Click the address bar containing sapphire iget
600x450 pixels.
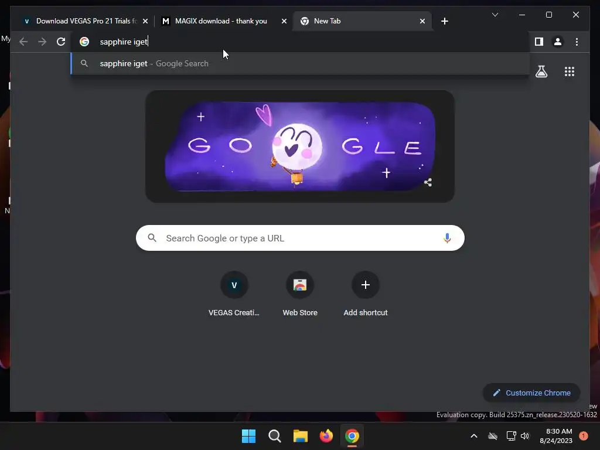tap(300, 42)
